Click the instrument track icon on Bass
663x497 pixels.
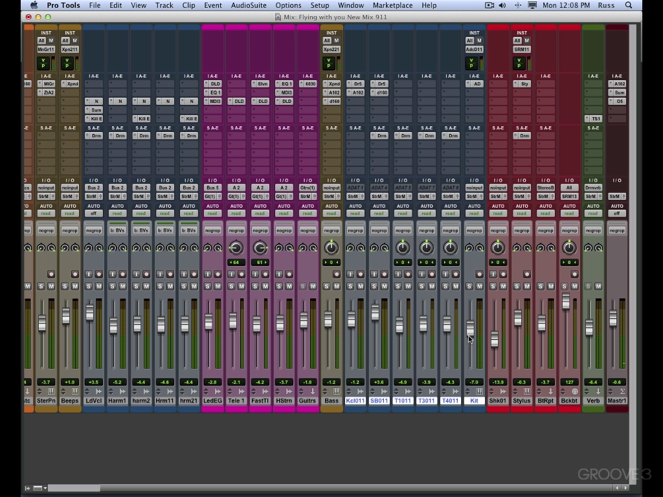pyautogui.click(x=336, y=392)
